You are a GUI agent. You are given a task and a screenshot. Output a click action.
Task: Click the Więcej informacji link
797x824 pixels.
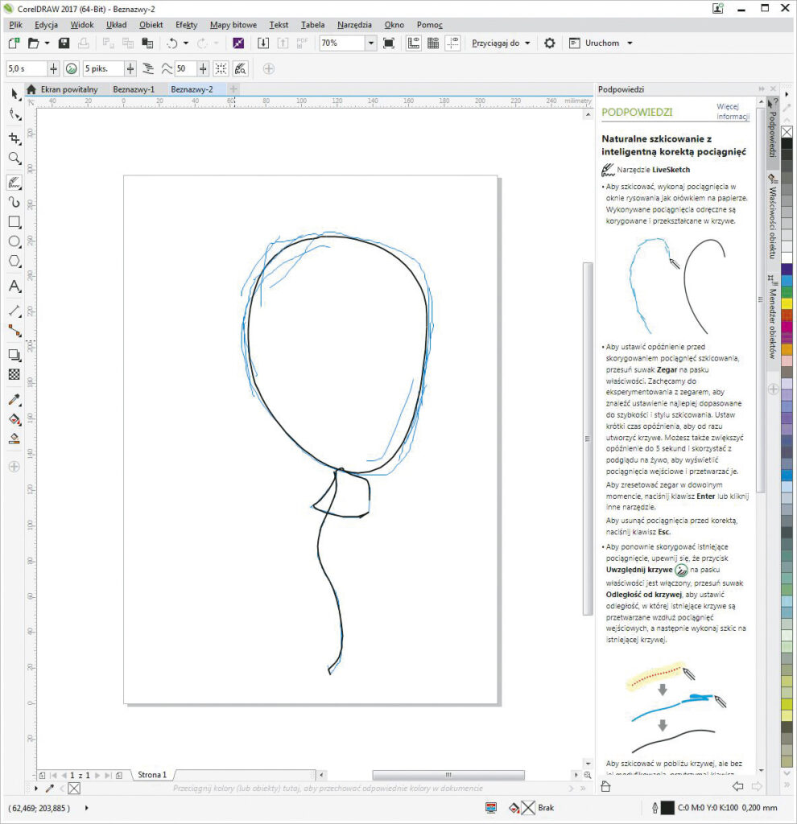click(731, 111)
